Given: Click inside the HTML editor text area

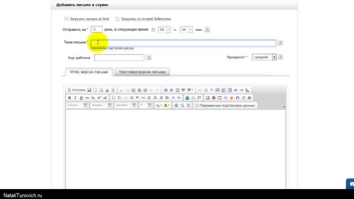Looking at the screenshot, I should (175, 149).
